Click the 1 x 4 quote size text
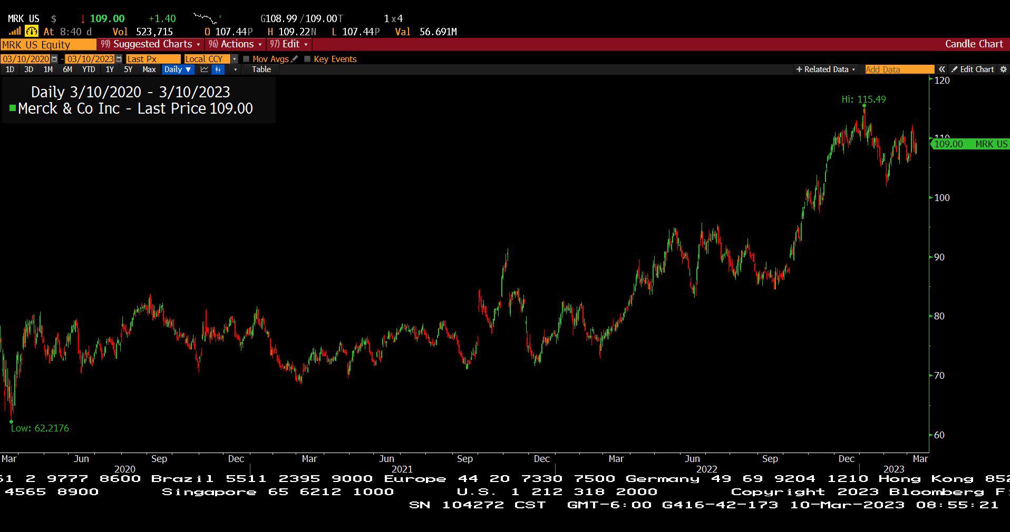The width and height of the screenshot is (1010, 532). (x=393, y=18)
